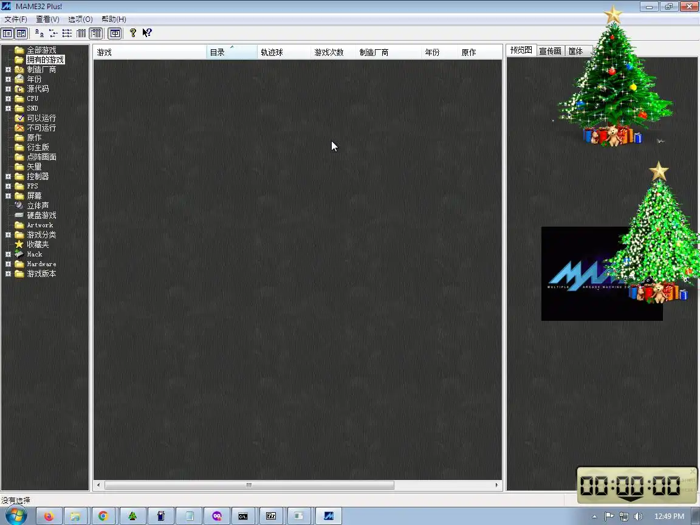
Task: Switch to details view toolbar icon
Action: click(81, 33)
